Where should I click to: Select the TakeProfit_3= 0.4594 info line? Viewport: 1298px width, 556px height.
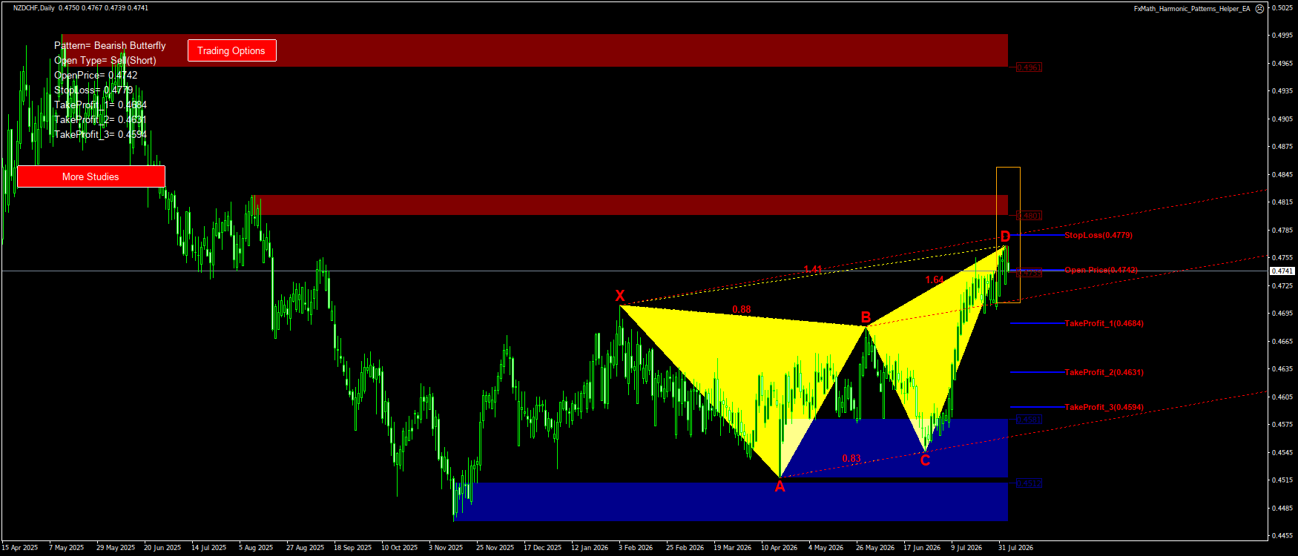click(x=100, y=134)
